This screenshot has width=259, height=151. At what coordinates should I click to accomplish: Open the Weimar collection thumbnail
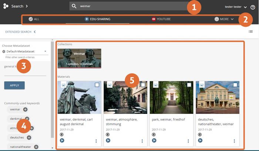[79, 58]
